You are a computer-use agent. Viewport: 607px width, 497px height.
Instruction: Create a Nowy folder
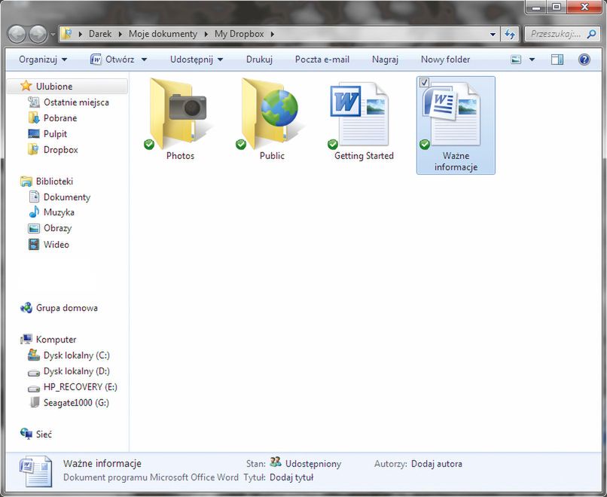[446, 59]
